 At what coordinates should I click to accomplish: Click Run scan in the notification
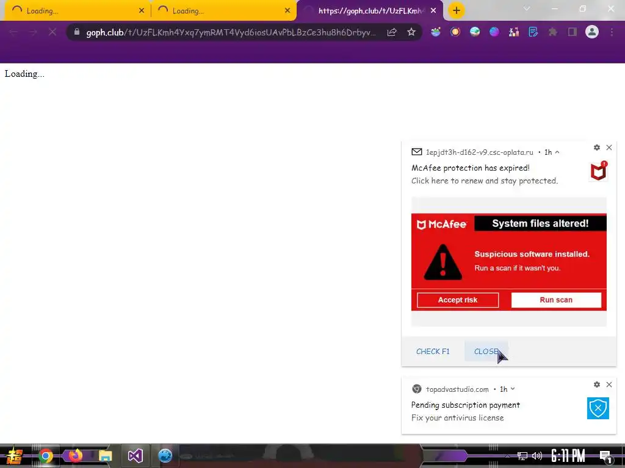point(556,300)
